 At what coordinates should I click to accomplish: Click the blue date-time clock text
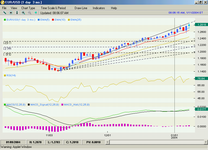186,12
